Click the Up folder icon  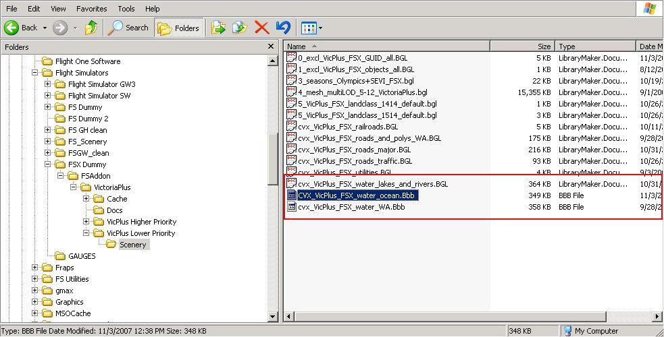coord(91,28)
